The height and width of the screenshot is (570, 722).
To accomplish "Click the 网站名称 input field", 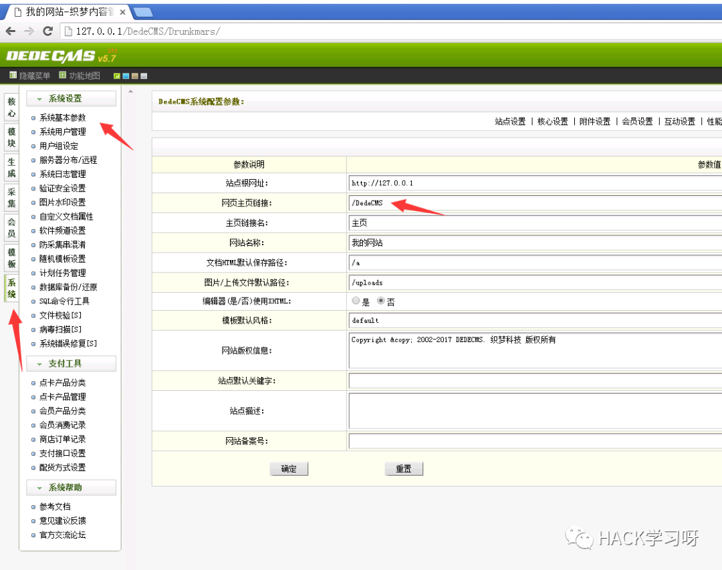I will point(535,243).
